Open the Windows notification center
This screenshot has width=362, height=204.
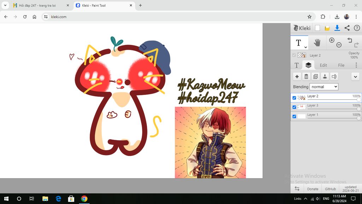tap(353, 199)
